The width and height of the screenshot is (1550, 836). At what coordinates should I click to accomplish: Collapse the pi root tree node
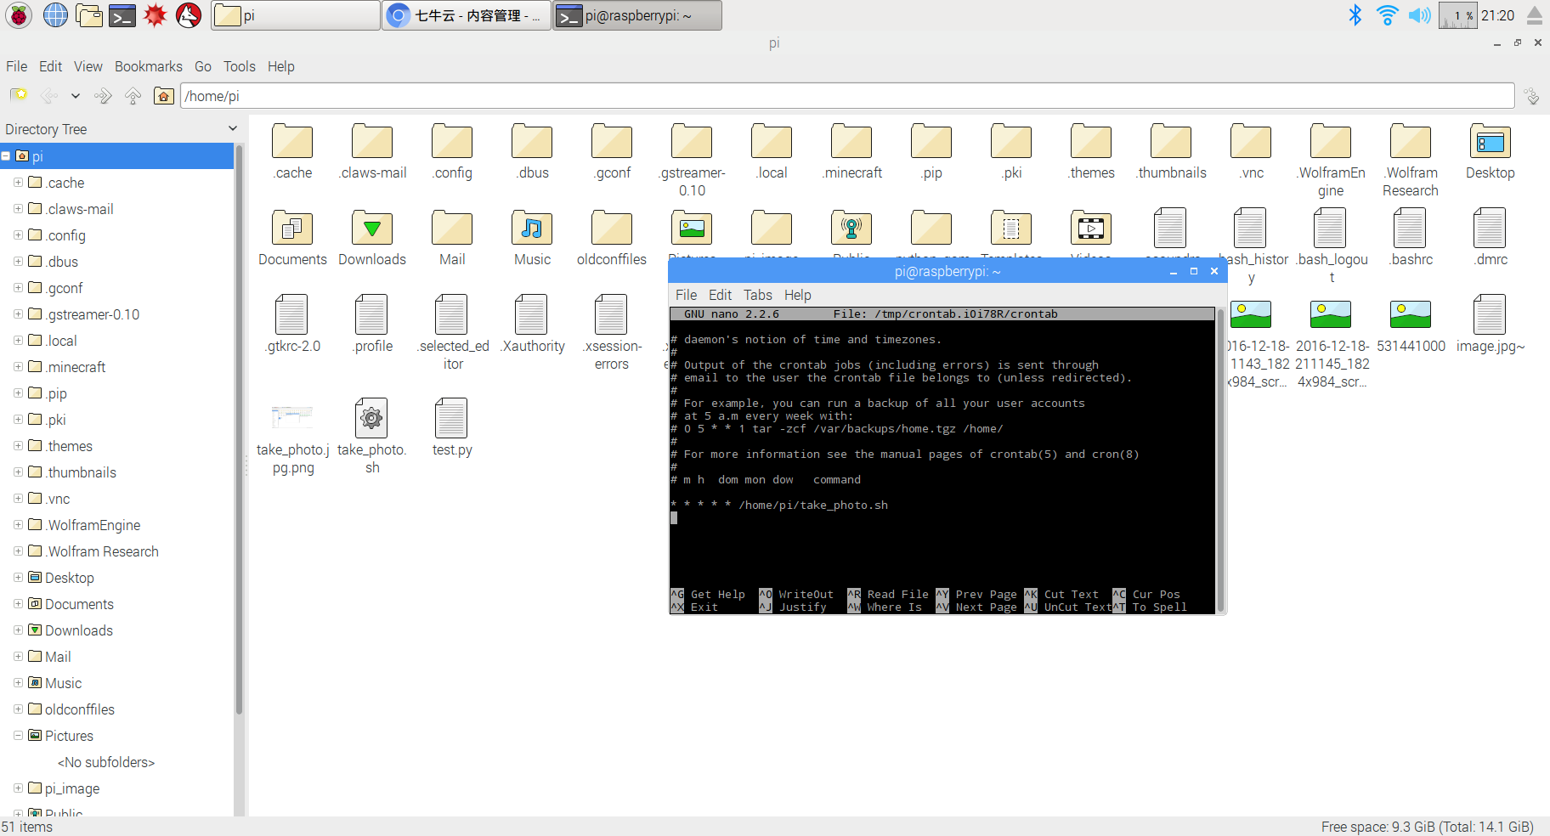click(6, 156)
